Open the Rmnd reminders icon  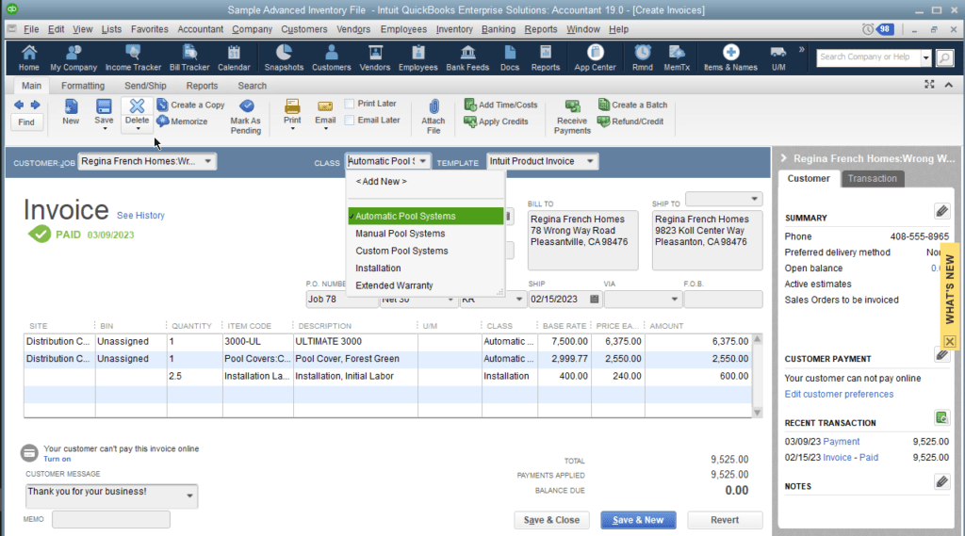pos(643,57)
